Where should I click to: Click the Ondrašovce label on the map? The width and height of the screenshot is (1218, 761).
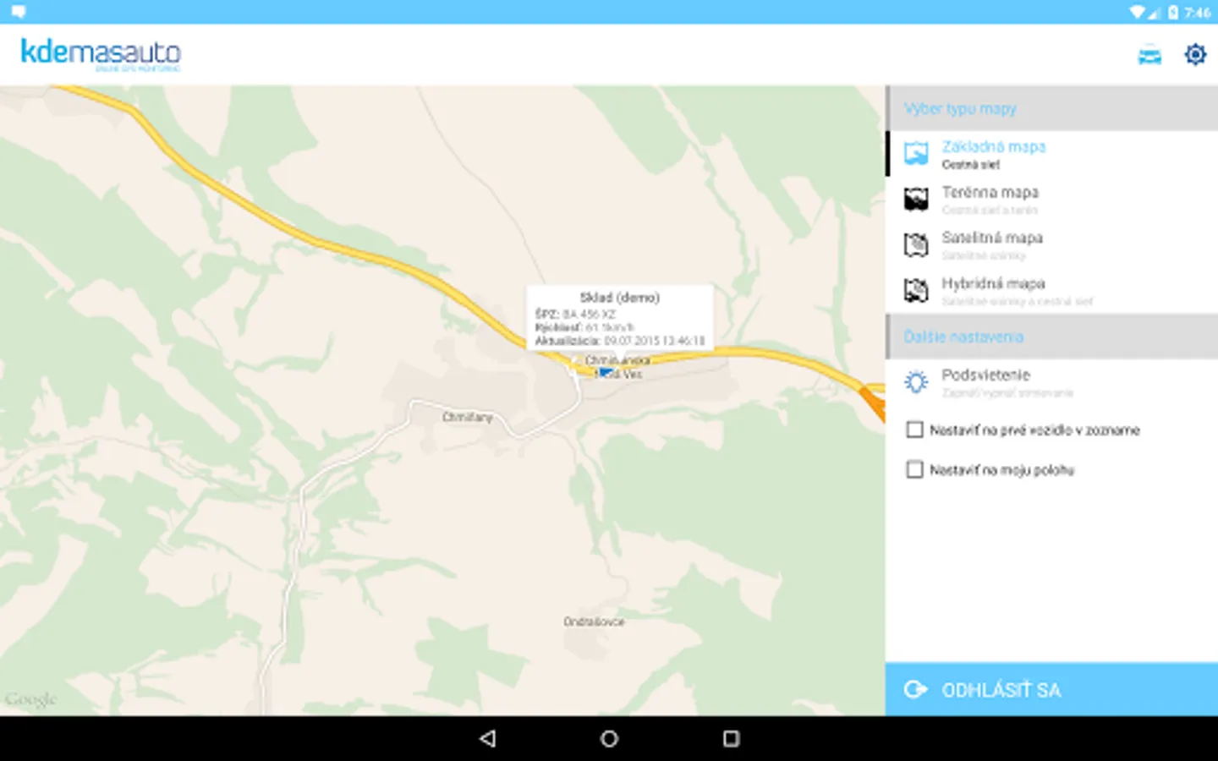594,621
